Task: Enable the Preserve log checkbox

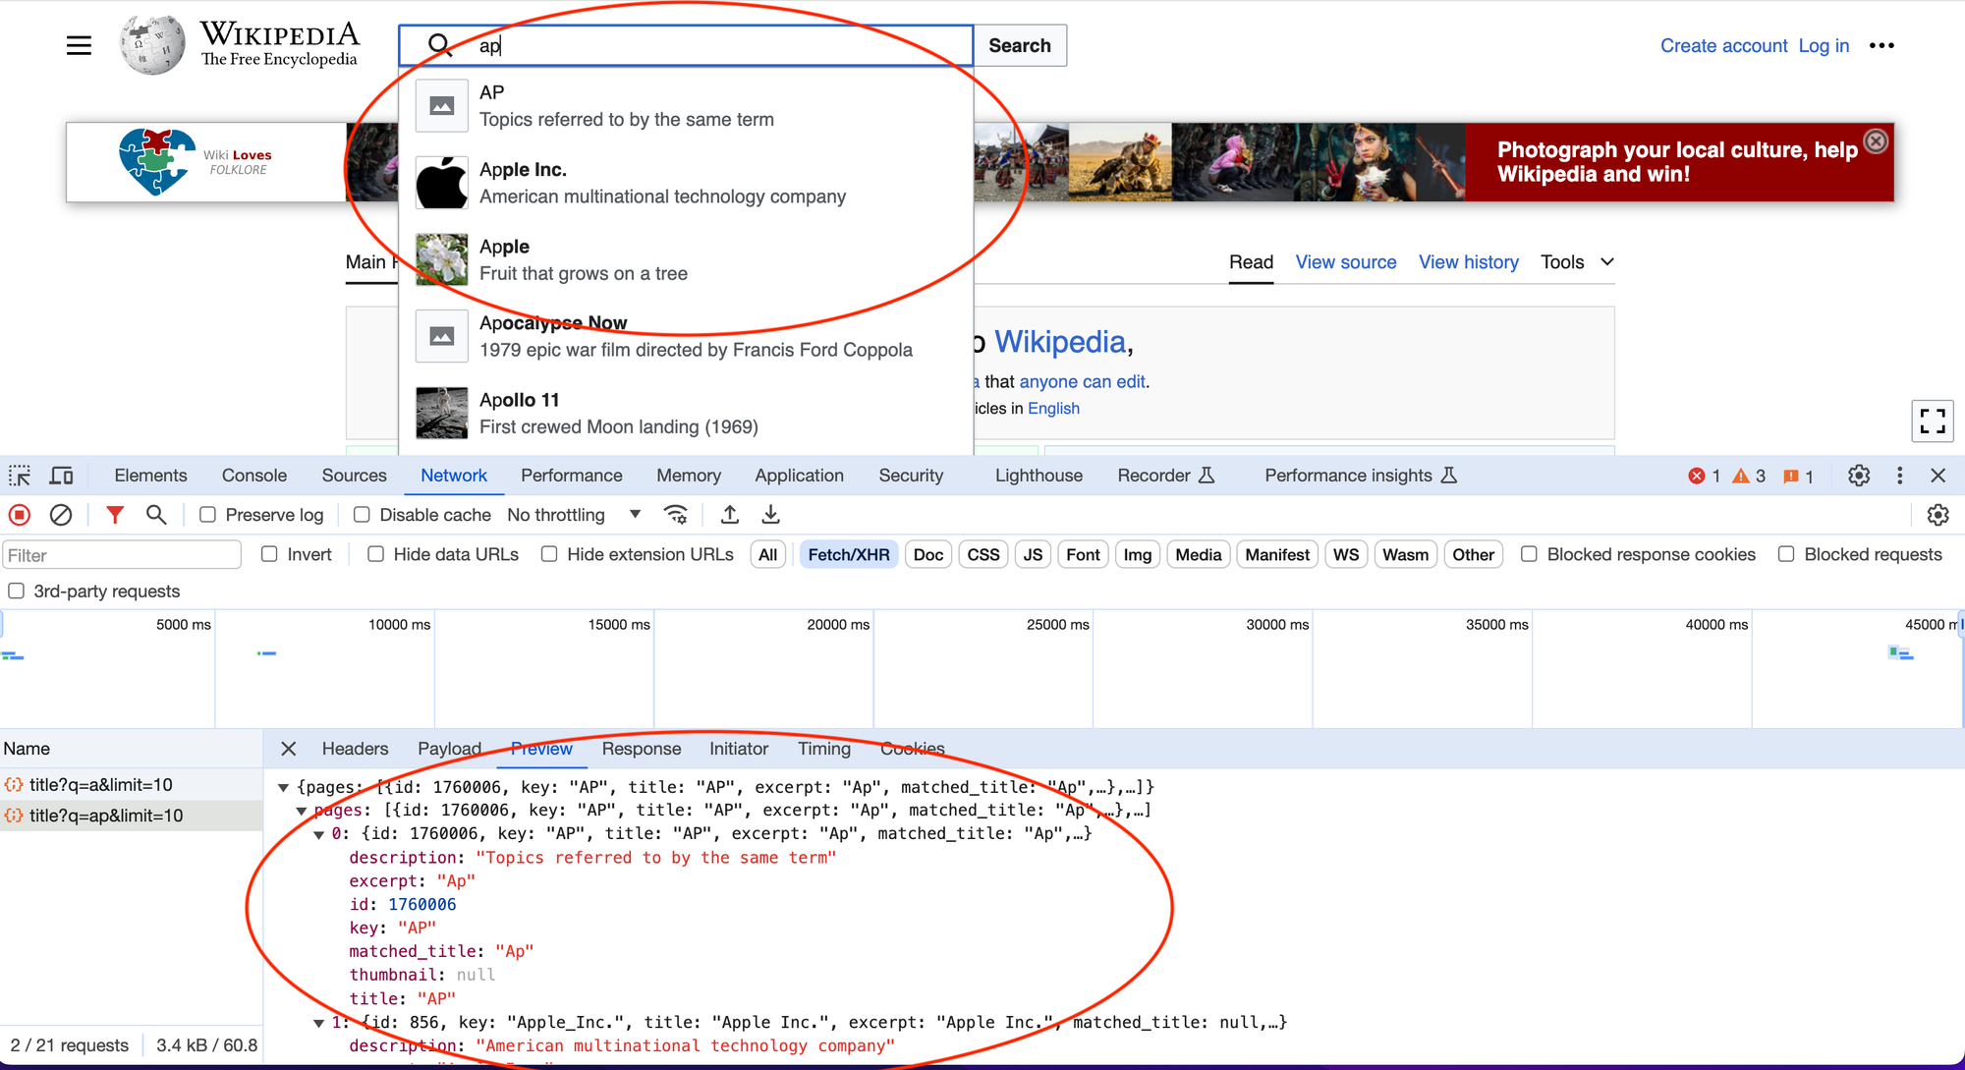Action: (x=208, y=515)
